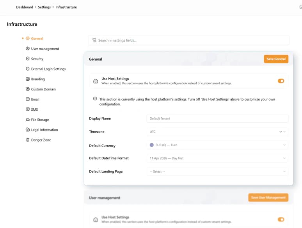Open the Timezone dropdown showing UTC
This screenshot has width=302, height=228.
click(217, 132)
